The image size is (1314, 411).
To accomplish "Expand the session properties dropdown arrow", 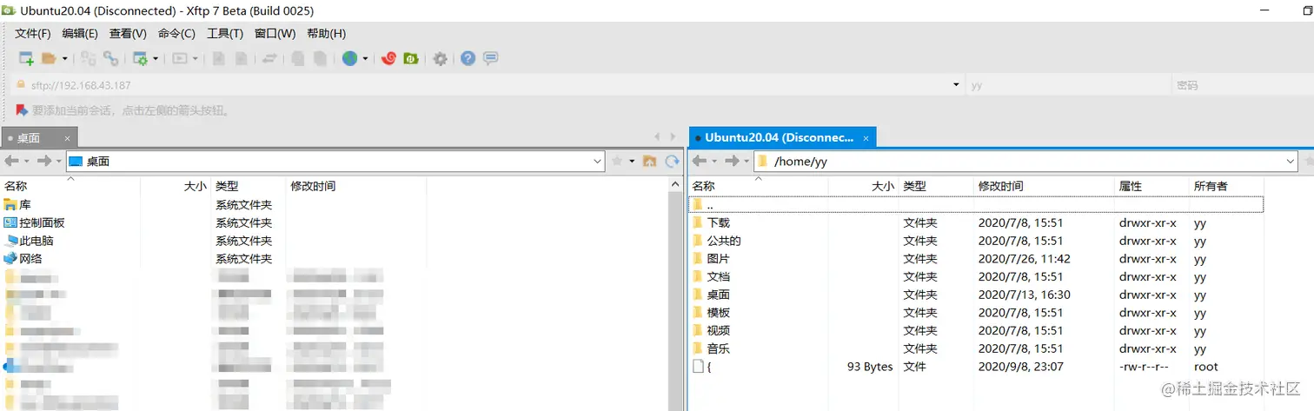I will (x=156, y=59).
